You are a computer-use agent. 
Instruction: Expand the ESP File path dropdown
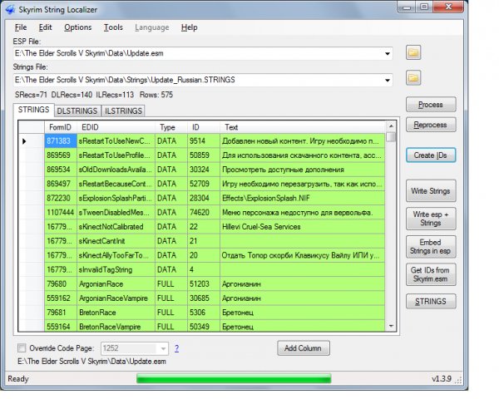click(x=388, y=54)
